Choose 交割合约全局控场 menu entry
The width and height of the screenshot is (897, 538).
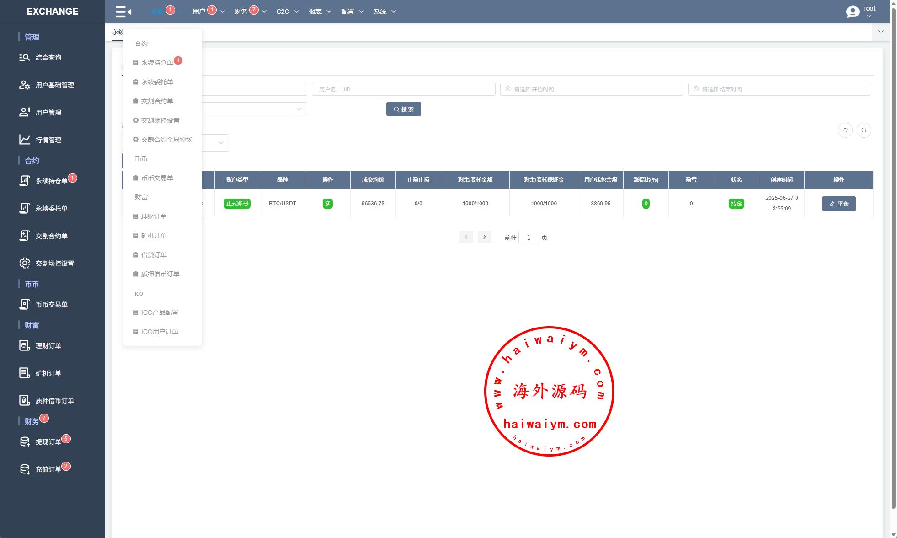pyautogui.click(x=166, y=140)
